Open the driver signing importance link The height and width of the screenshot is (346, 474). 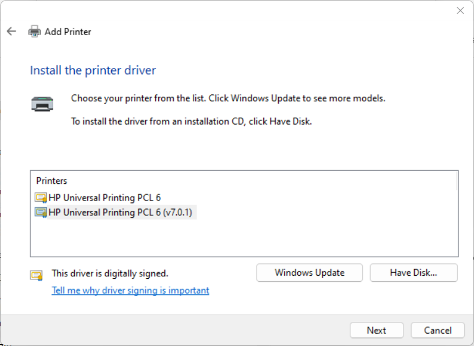point(130,290)
